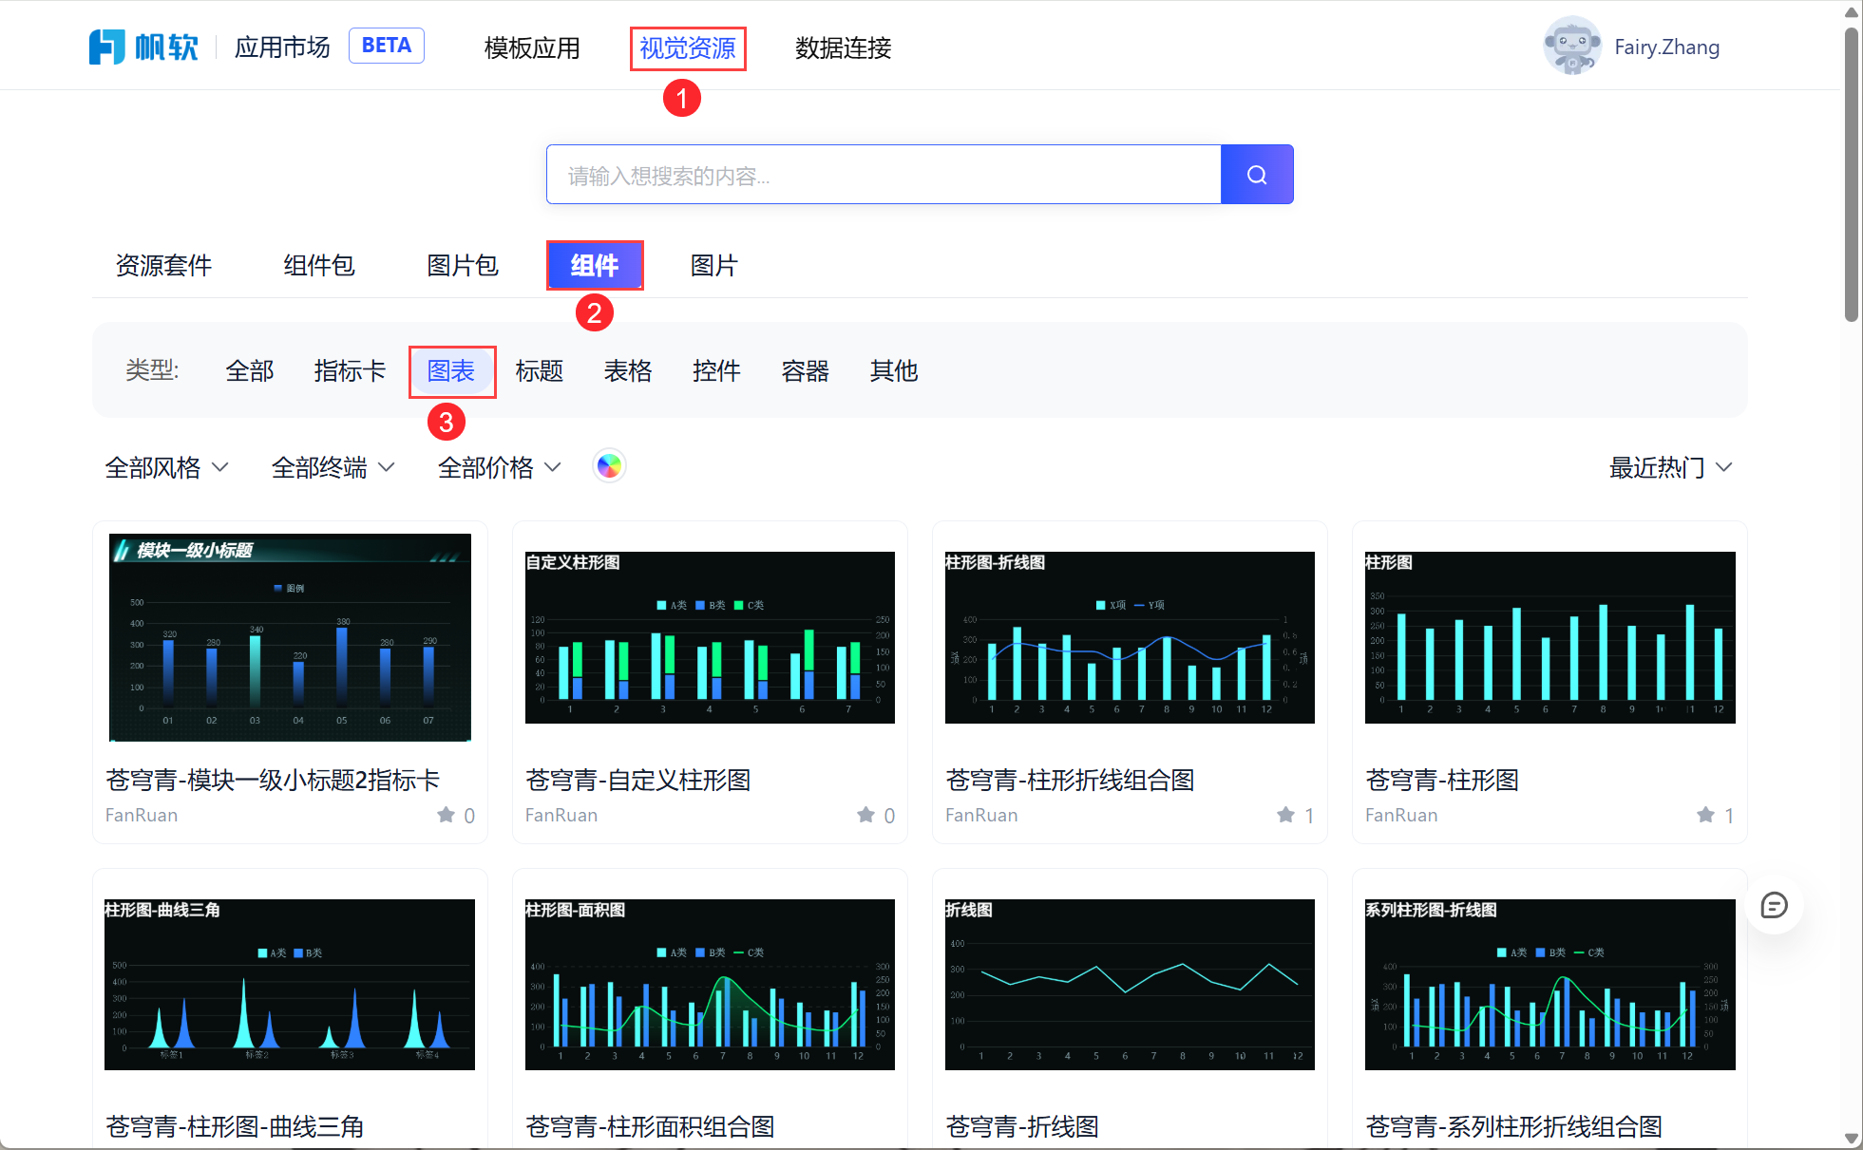Image resolution: width=1863 pixels, height=1150 pixels.
Task: Expand the 全部终端 terminal dropdown
Action: (x=333, y=467)
